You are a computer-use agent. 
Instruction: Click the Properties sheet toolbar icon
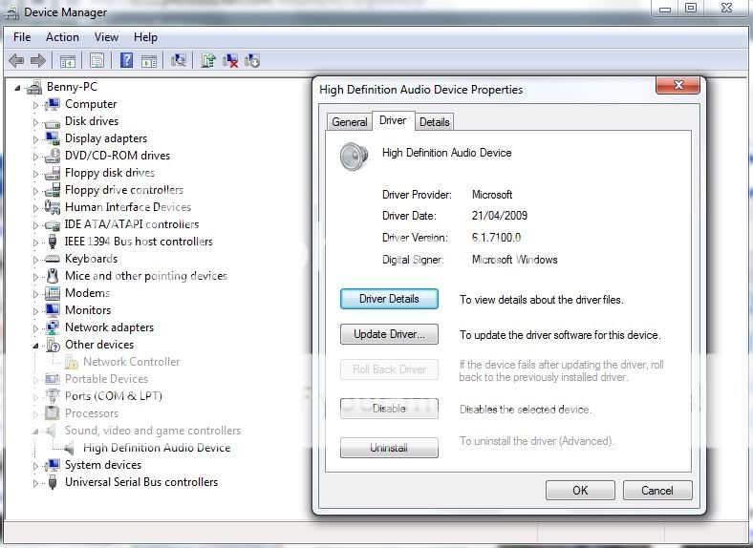pyautogui.click(x=97, y=61)
